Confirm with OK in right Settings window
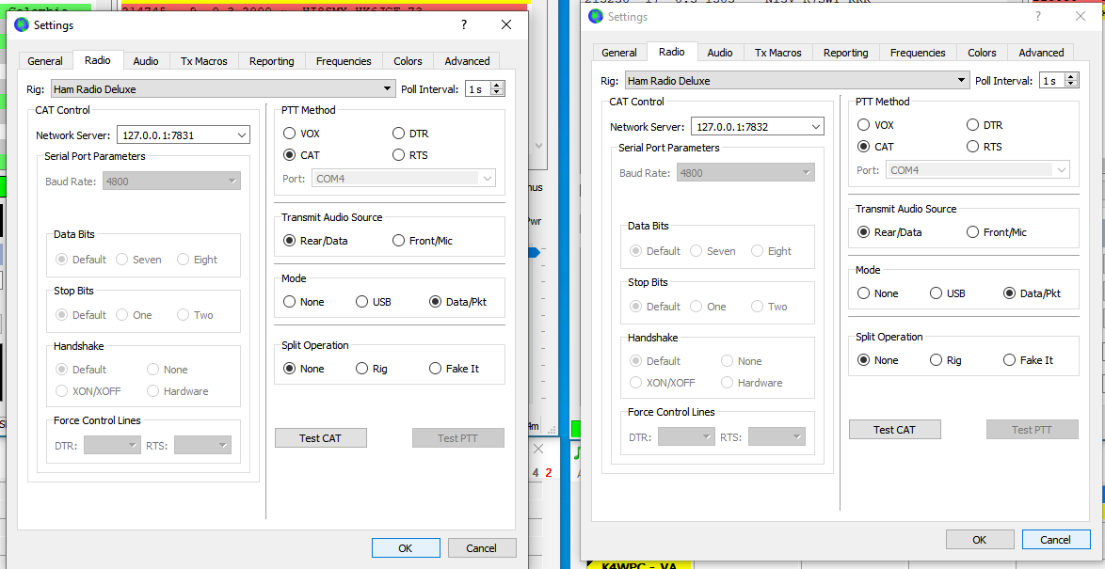The width and height of the screenshot is (1105, 569). pyautogui.click(x=980, y=540)
